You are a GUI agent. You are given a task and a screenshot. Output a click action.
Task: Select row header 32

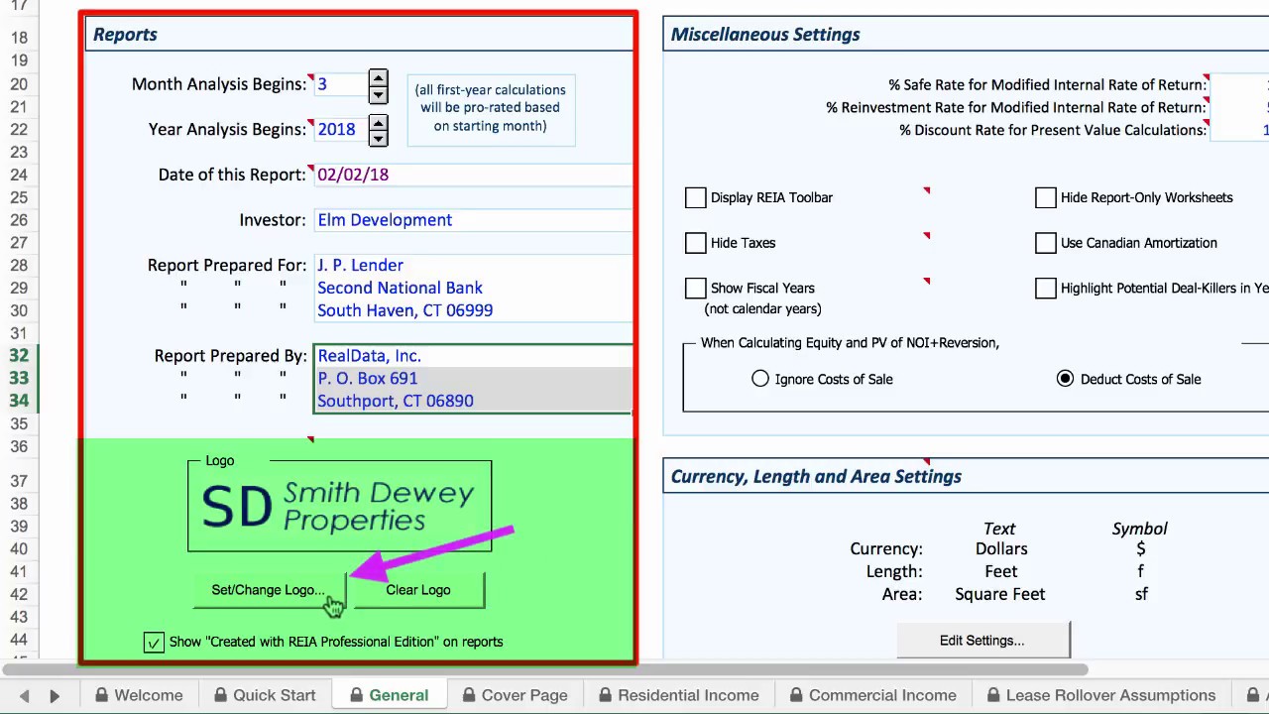tap(20, 356)
